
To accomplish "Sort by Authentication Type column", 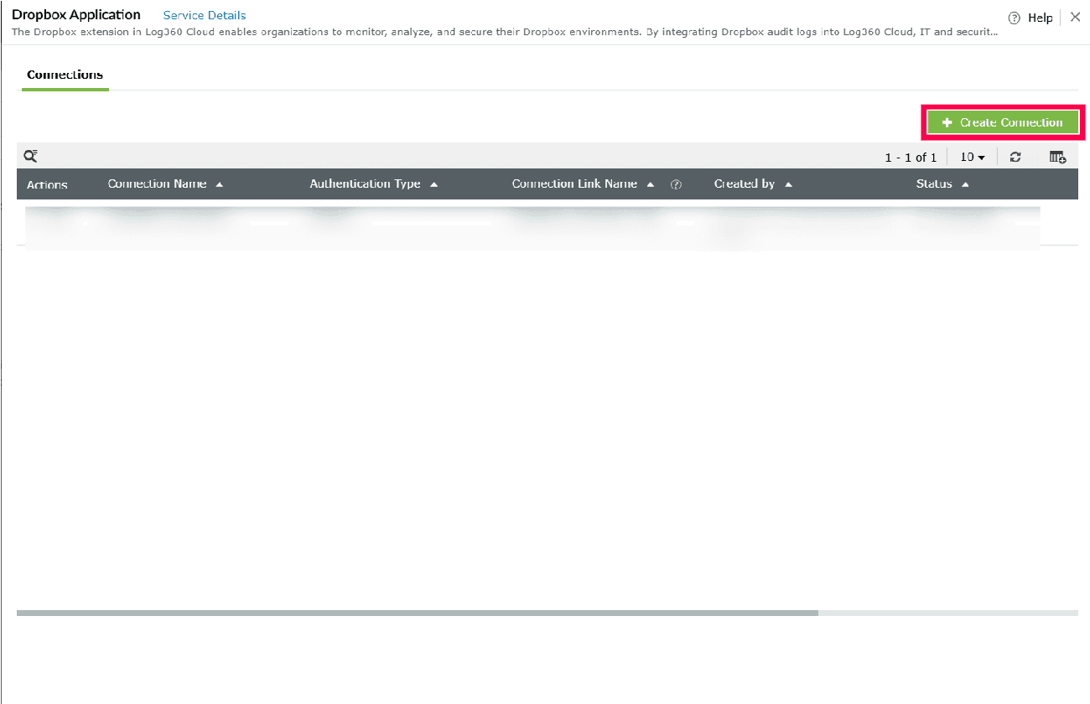I will pos(374,184).
